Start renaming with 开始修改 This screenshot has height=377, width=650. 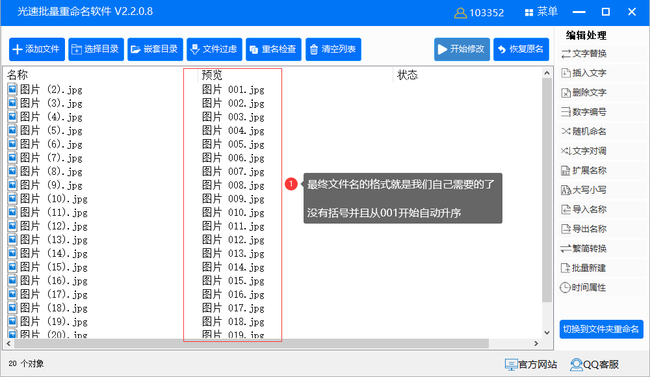click(x=461, y=49)
